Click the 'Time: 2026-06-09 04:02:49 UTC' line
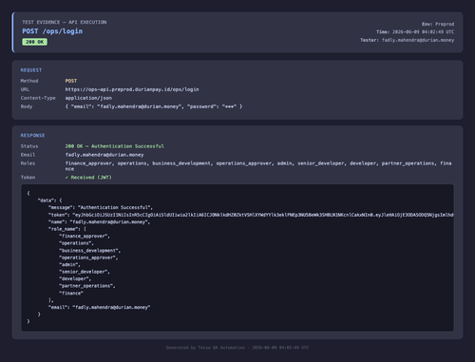 pos(415,32)
